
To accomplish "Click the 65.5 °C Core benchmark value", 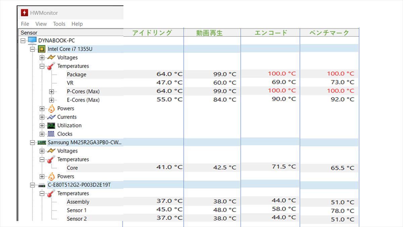I will coord(343,168).
